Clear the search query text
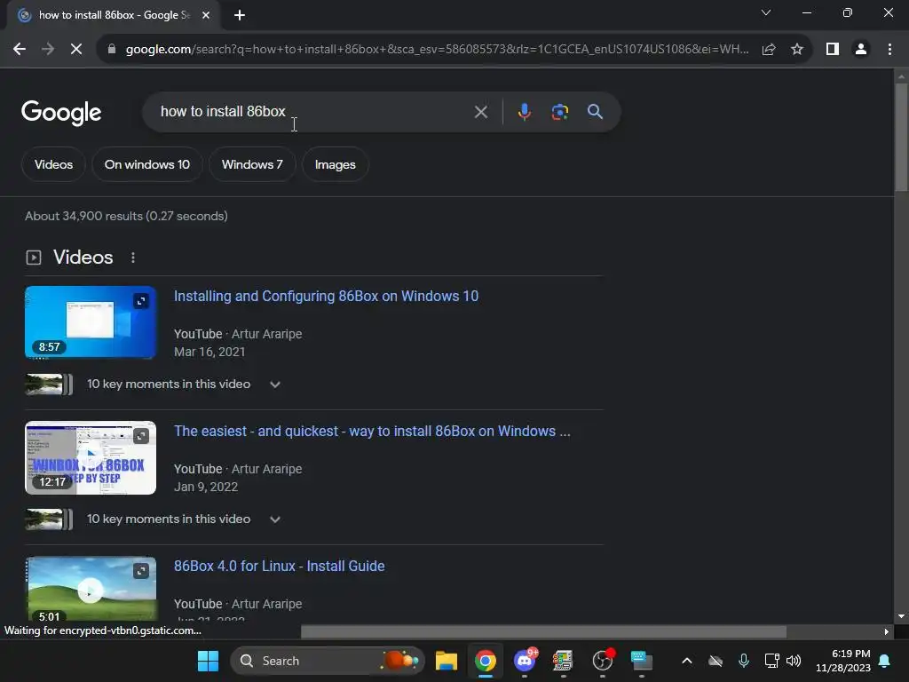 (480, 112)
